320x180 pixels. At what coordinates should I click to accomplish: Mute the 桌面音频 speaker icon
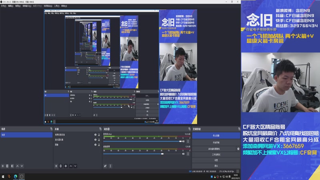click(184, 154)
